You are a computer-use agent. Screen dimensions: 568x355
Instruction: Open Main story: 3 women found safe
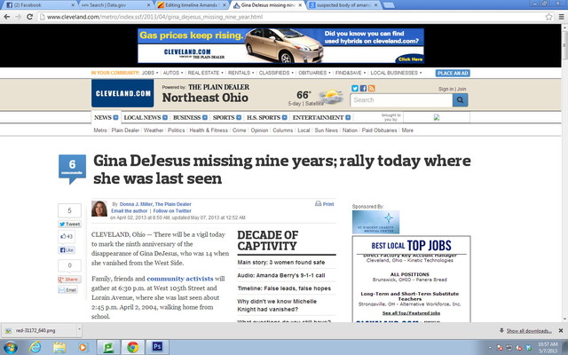click(281, 263)
